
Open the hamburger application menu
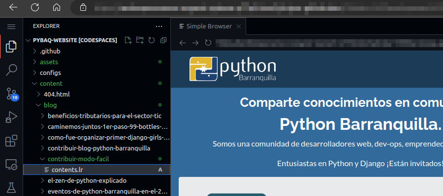point(11,27)
